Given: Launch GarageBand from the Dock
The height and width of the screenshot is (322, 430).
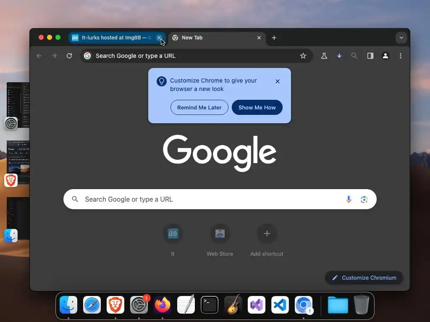Looking at the screenshot, I should 233,305.
